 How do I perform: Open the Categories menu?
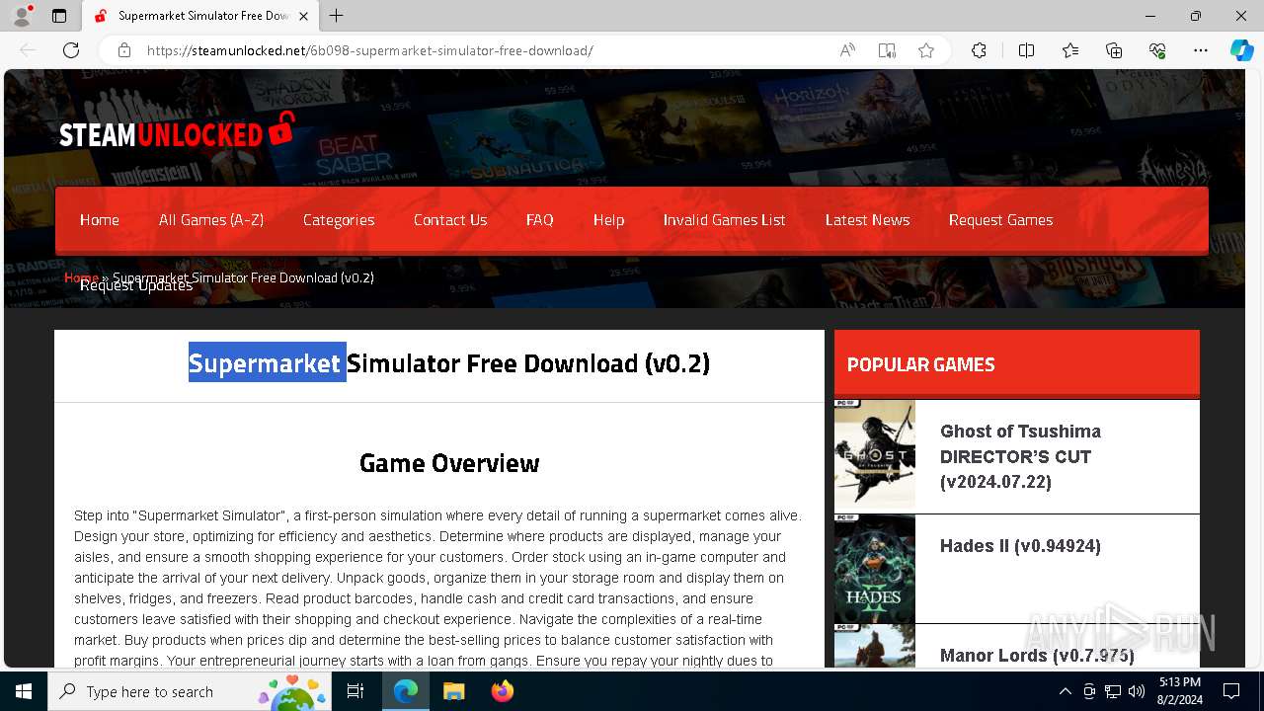tap(339, 220)
